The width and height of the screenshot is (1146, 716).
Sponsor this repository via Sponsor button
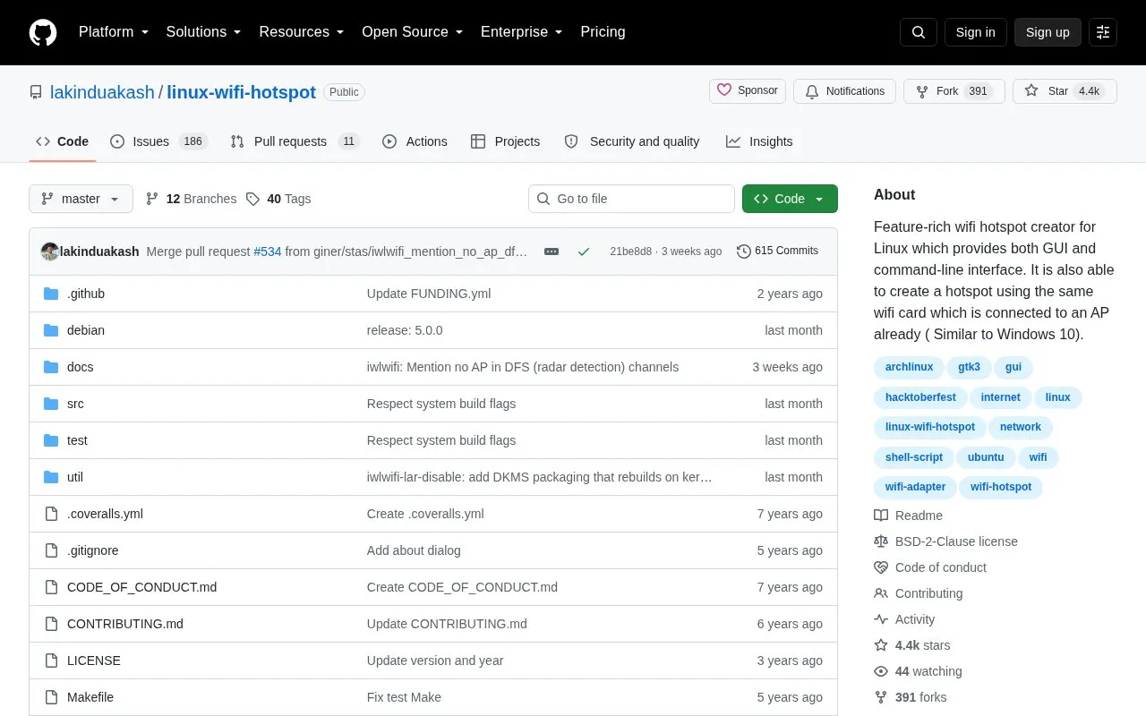748,91
